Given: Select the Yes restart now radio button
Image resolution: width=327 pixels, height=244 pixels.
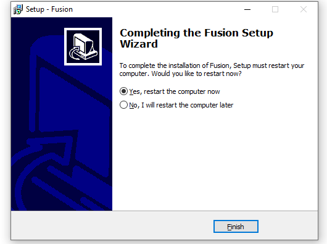Looking at the screenshot, I should [x=123, y=91].
